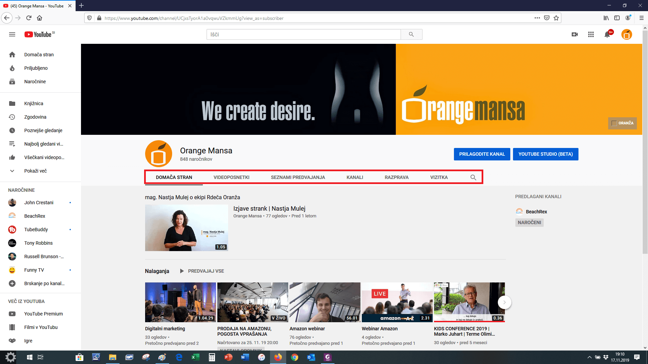The image size is (648, 364).
Task: Toggle Firefox sidebar view icon
Action: pyautogui.click(x=617, y=18)
